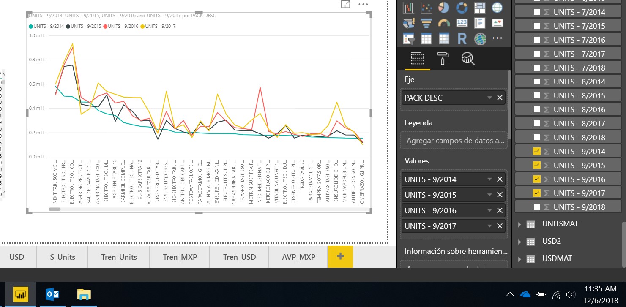The image size is (626, 307).
Task: Click the chart's horizontal scrollbar thumb
Action: (55, 209)
